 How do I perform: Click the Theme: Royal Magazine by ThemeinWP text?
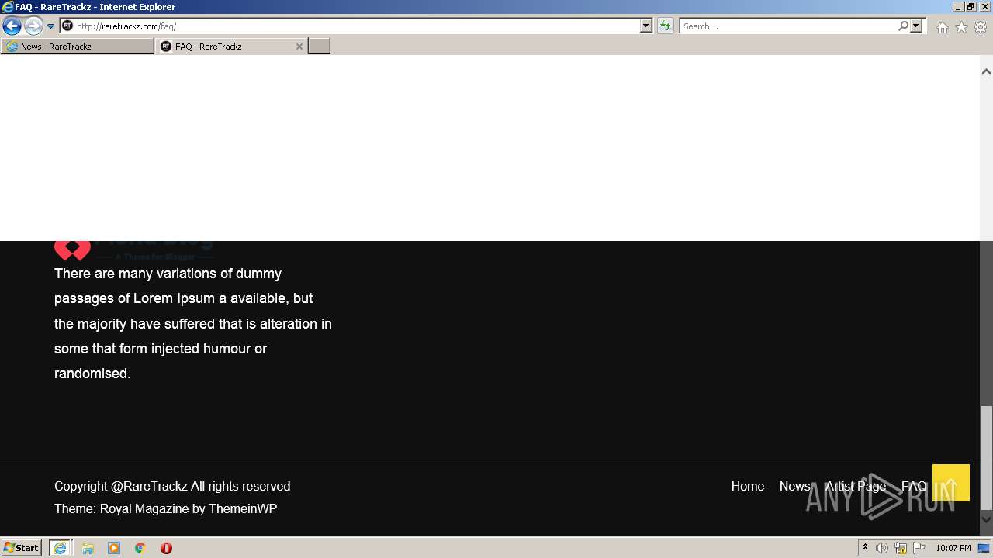point(165,508)
